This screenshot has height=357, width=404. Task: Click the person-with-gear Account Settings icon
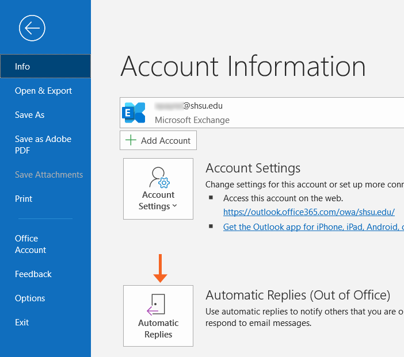(x=158, y=178)
